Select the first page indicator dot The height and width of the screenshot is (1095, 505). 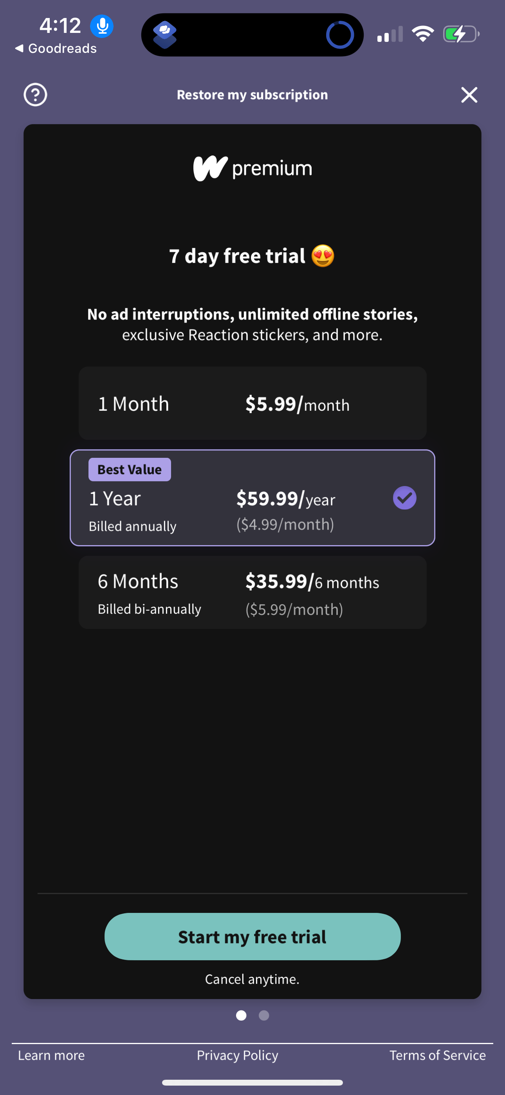(x=241, y=1015)
